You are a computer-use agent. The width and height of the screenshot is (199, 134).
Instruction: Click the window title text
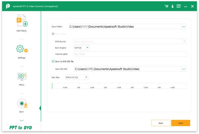(35, 6)
